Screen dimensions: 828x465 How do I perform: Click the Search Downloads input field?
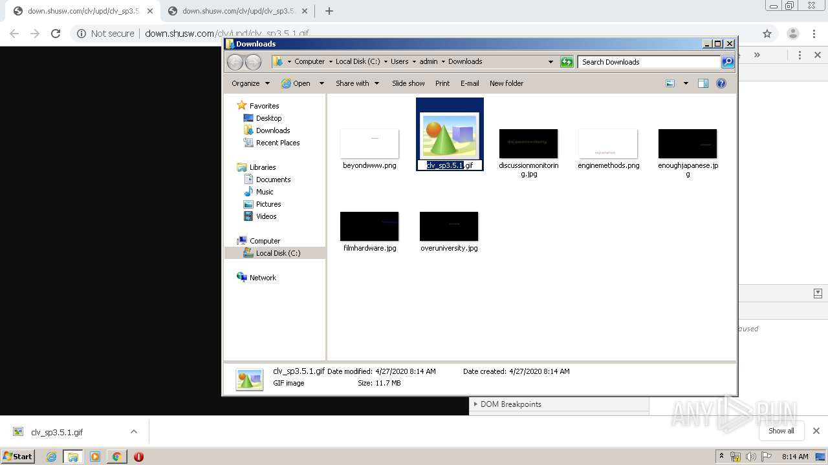pos(649,62)
